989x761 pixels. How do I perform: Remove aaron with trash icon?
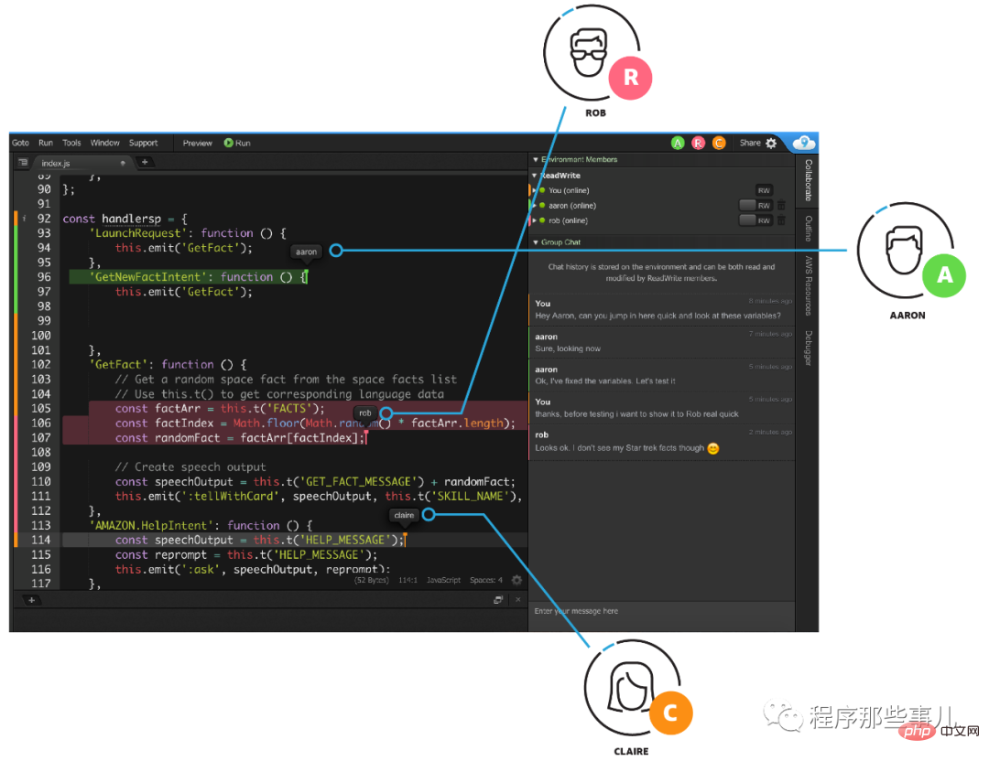pos(781,205)
